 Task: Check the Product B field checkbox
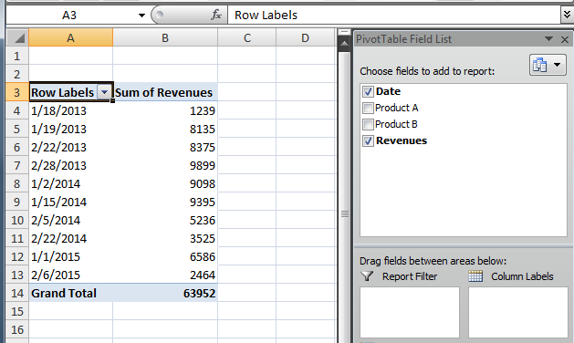[x=368, y=124]
